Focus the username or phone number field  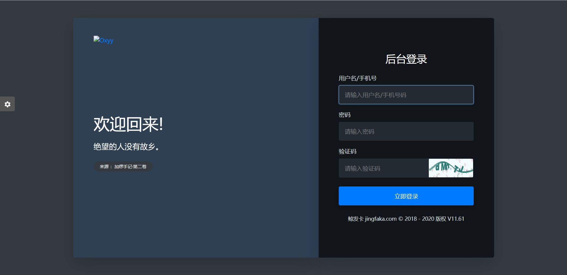[x=406, y=95]
